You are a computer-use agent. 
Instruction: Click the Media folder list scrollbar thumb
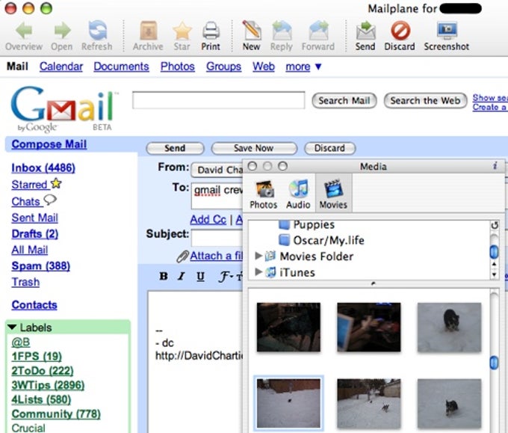tap(494, 252)
